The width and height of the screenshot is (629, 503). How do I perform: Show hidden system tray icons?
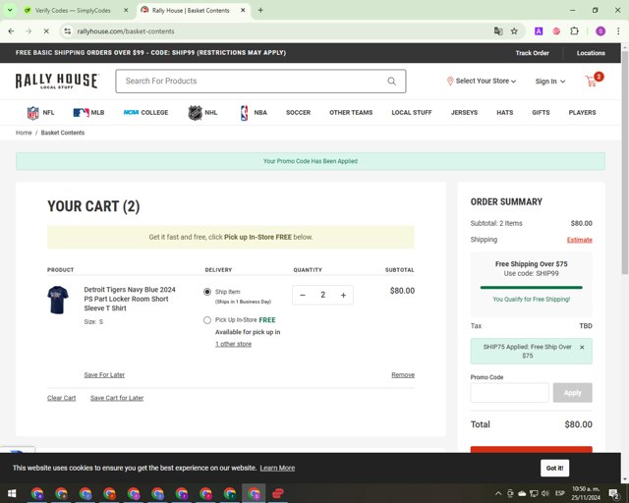tap(498, 493)
